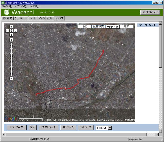This screenshot has height=142, width=164.
Task: Go to next track with 次トラック
Action: pyautogui.click(x=86, y=127)
